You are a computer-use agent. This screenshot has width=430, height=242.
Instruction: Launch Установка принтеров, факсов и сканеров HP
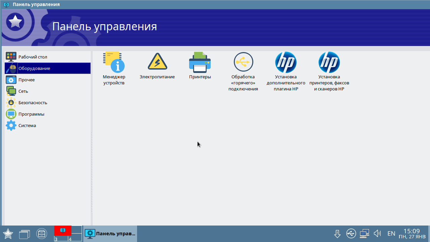click(329, 63)
